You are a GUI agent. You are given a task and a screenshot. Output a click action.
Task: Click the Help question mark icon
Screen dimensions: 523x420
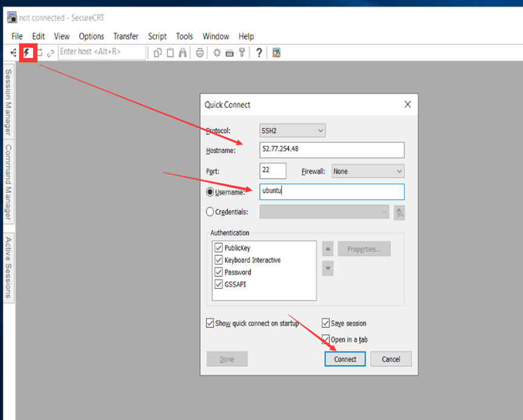click(x=259, y=53)
